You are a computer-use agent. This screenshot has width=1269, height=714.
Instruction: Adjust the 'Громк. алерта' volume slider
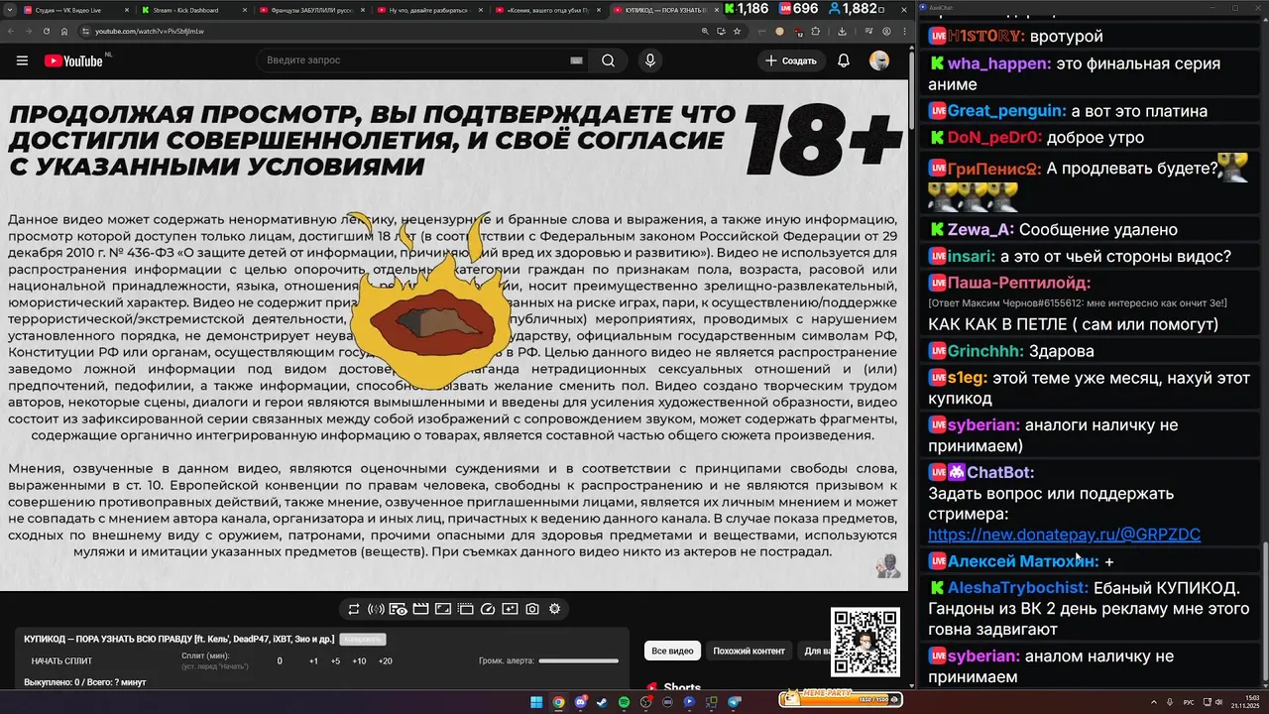coord(578,660)
